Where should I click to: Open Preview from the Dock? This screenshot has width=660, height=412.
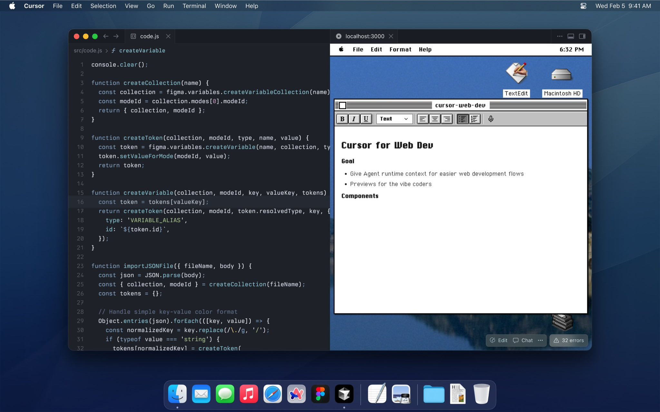point(401,394)
